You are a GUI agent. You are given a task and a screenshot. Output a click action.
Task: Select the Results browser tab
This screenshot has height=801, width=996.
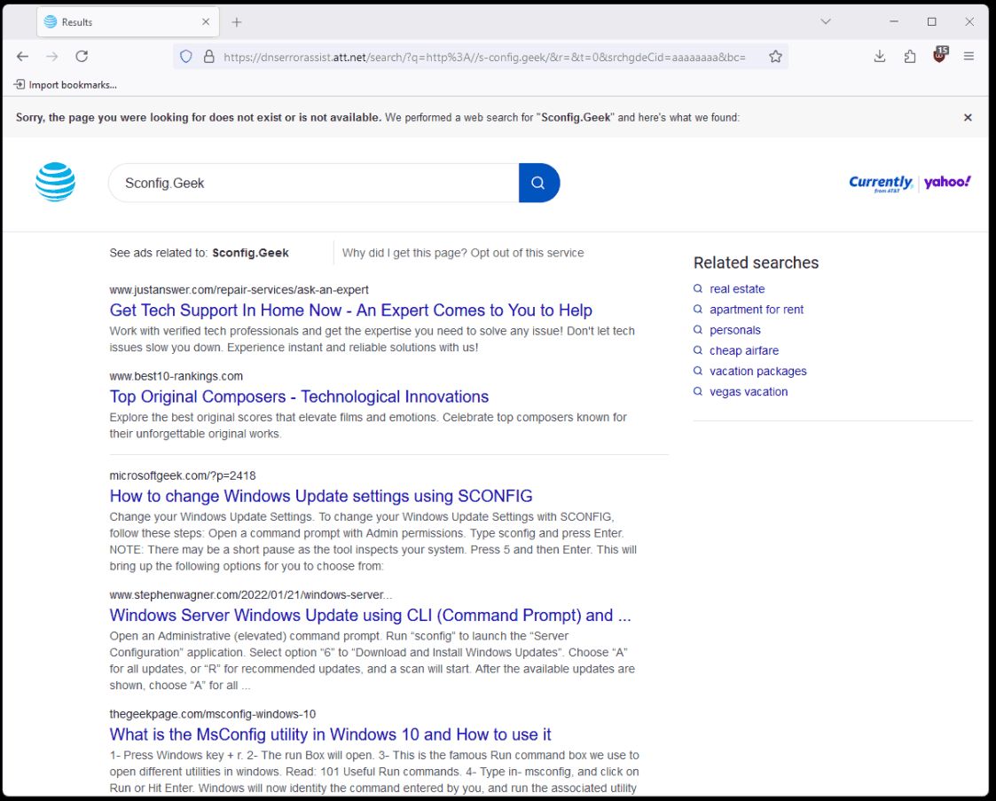tap(129, 21)
